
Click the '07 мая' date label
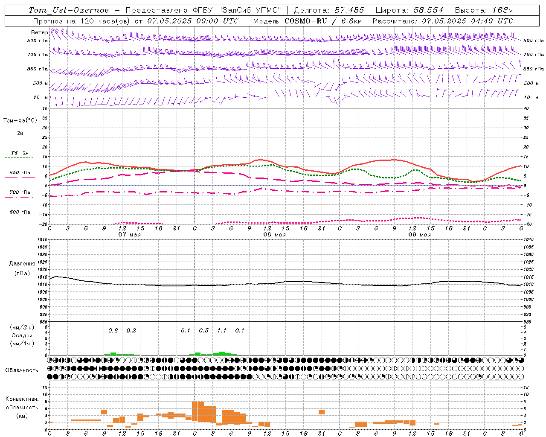pos(130,235)
